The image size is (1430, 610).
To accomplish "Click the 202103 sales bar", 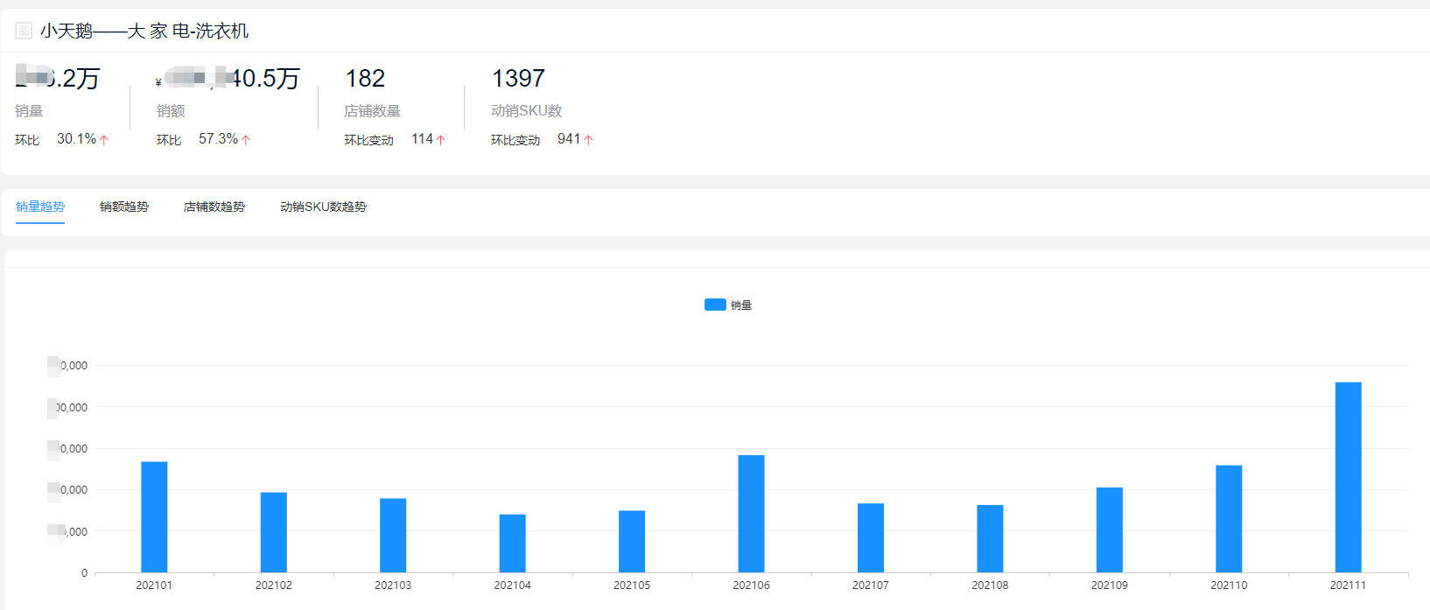I will [x=393, y=536].
